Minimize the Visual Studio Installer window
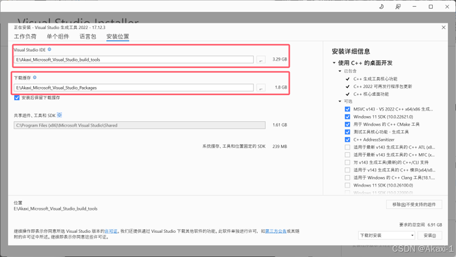The width and height of the screenshot is (456, 257). click(414, 7)
